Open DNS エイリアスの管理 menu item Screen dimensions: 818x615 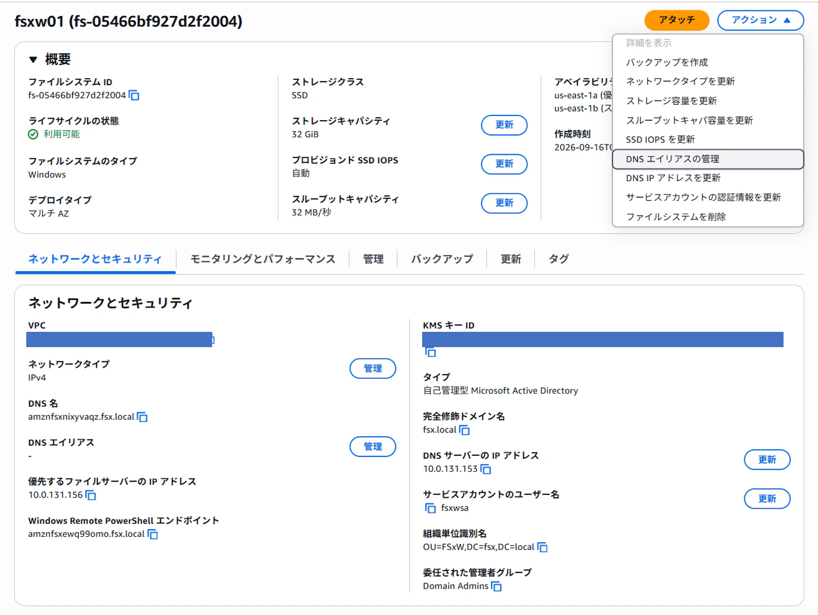point(708,159)
